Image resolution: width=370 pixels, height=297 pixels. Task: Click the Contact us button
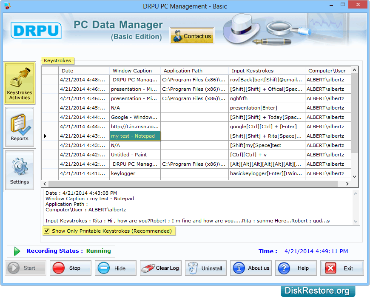coord(192,36)
